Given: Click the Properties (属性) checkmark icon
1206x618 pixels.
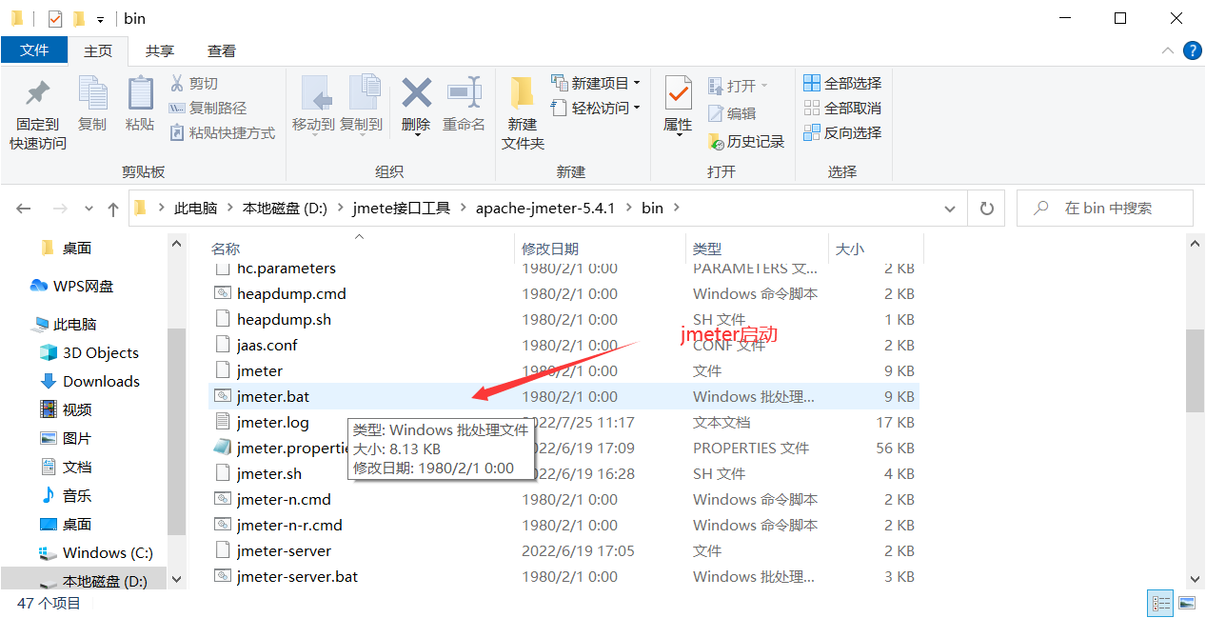Looking at the screenshot, I should [x=678, y=94].
